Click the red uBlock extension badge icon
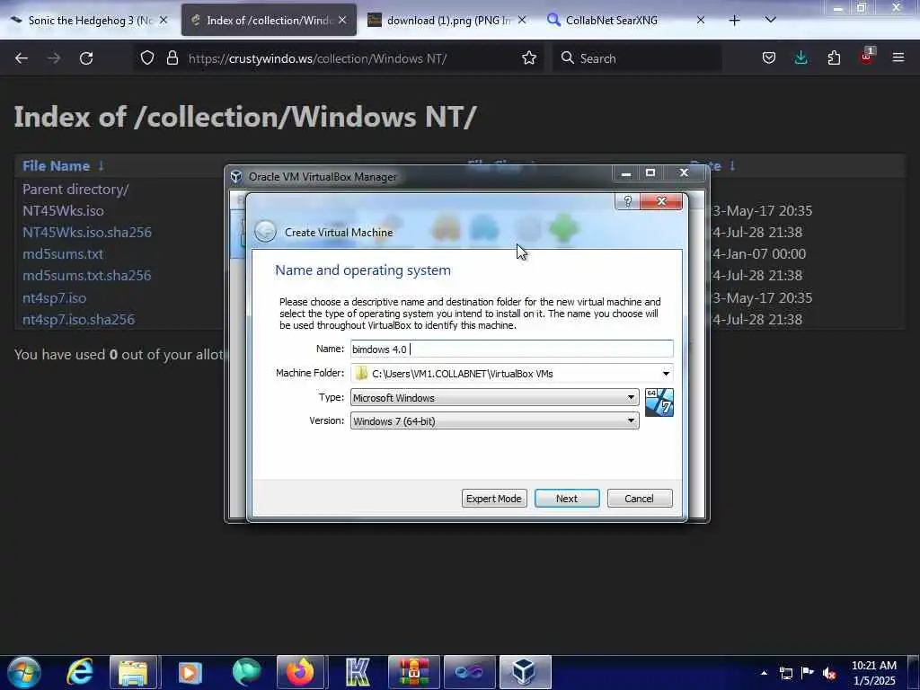 [x=867, y=57]
